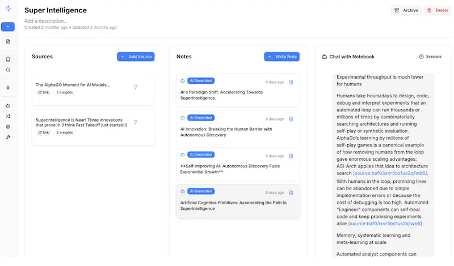The height and width of the screenshot is (266, 454).
Task: Open the notebooks book icon in sidebar
Action: 8,59
